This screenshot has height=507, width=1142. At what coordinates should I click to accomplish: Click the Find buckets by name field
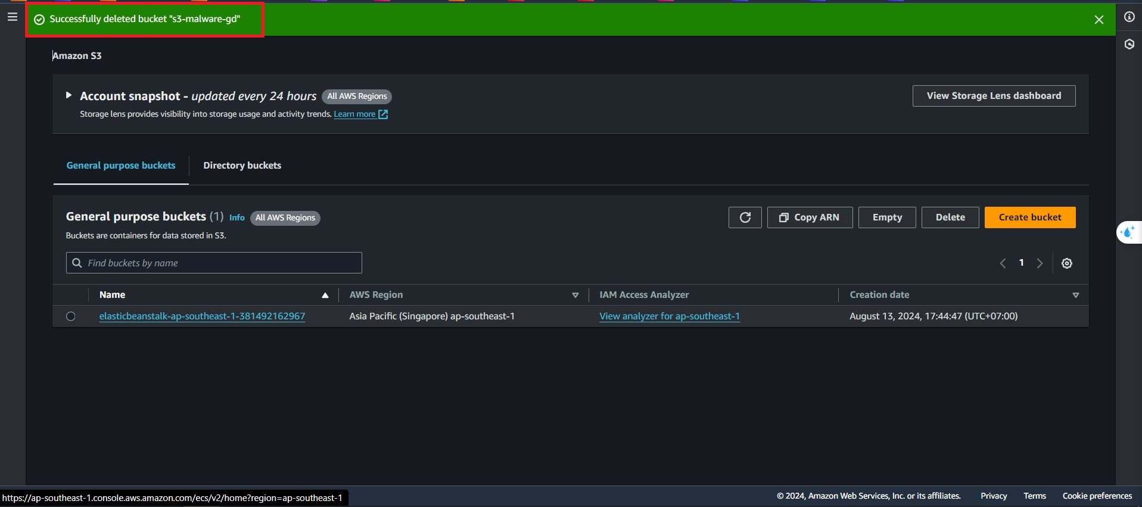click(x=220, y=263)
